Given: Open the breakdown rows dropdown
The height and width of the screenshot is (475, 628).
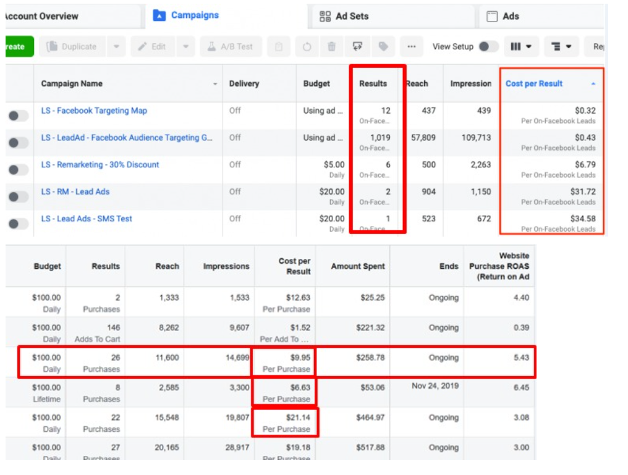Looking at the screenshot, I should coord(561,46).
